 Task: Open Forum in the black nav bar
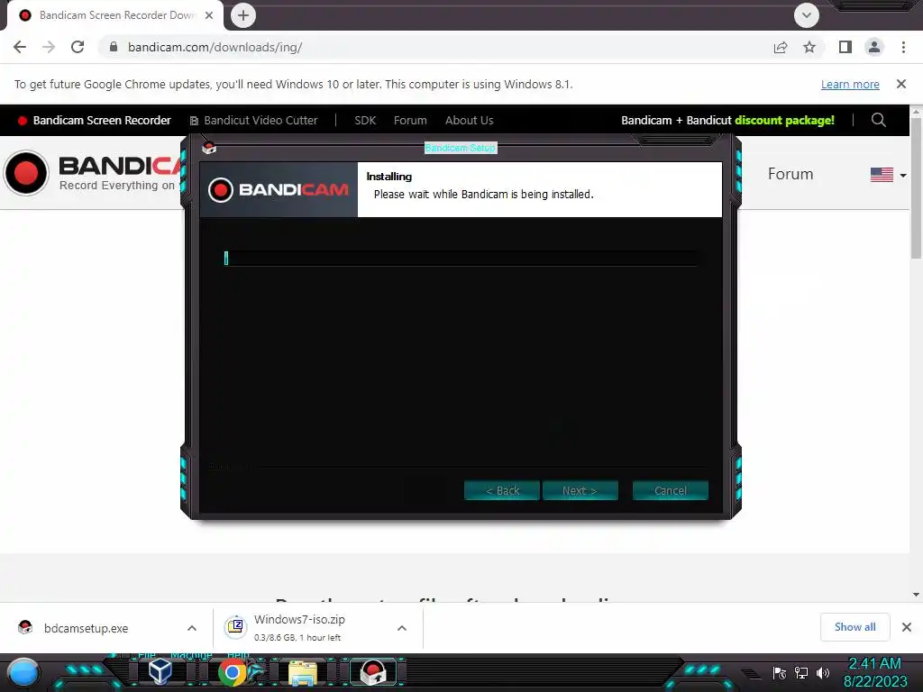coord(410,120)
